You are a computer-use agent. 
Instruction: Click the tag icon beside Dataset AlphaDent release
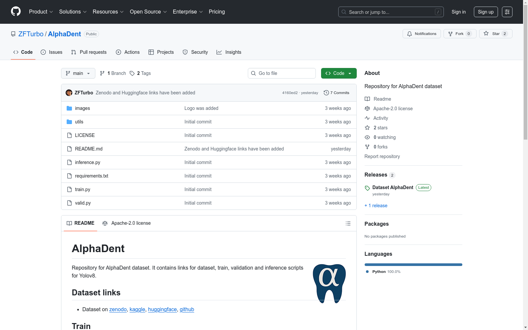367,188
